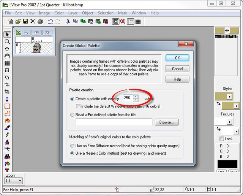The image size is (243, 195).
Task: Click the green copy merged icon
Action: click(83, 21)
